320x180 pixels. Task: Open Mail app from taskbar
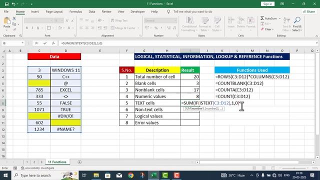[x=119, y=175]
